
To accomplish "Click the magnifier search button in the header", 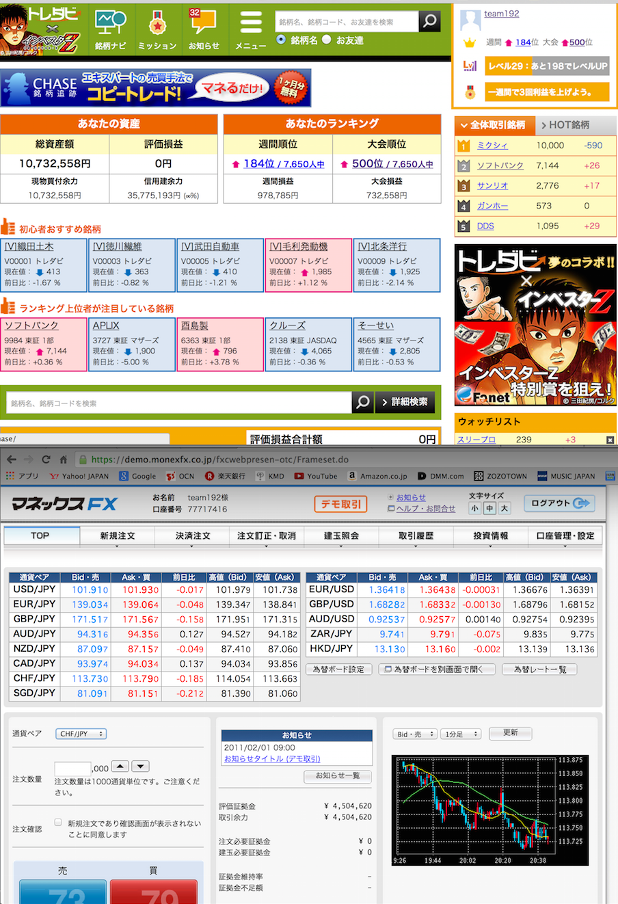I will (x=429, y=21).
